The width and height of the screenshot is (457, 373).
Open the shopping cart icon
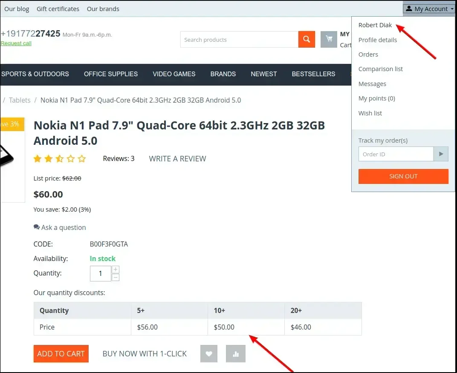point(329,39)
